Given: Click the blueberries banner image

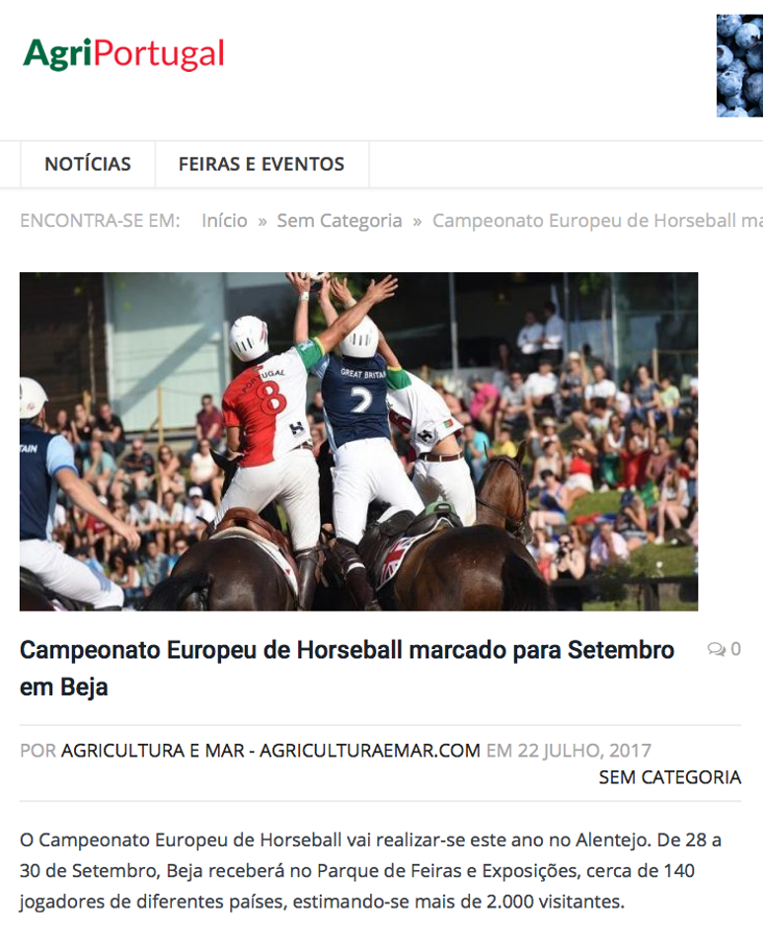Looking at the screenshot, I should (x=739, y=66).
